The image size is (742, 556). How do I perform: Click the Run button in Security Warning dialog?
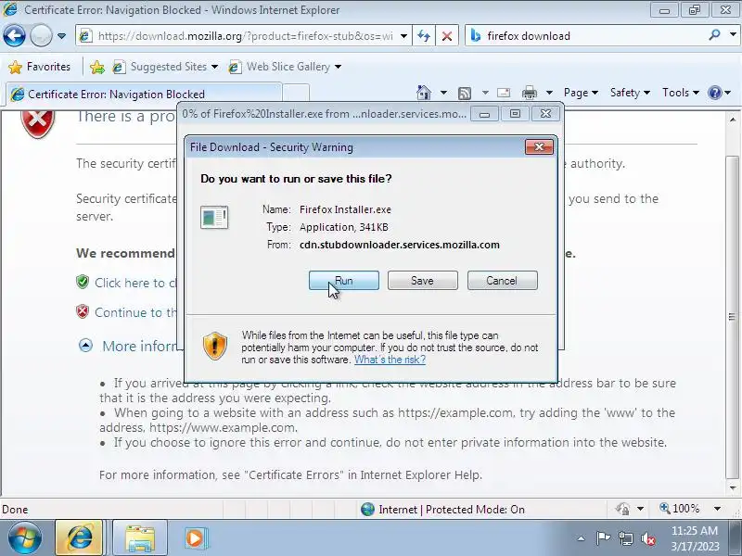[343, 281]
